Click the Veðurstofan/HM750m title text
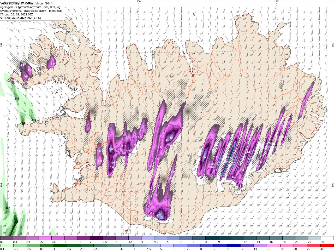Screen dimensions: 334x251 point(16,3)
